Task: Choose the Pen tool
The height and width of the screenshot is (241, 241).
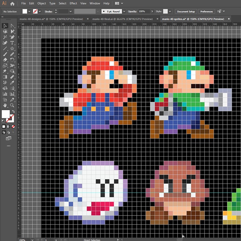Action: click(x=5, y=43)
